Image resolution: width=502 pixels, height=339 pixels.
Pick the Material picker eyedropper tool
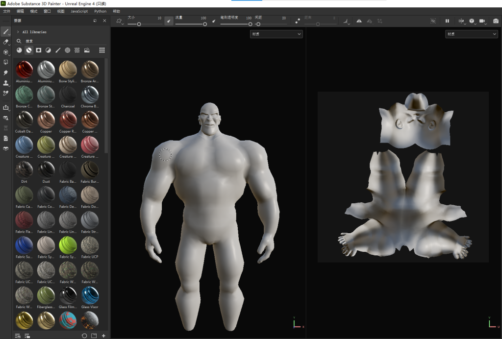[6, 93]
